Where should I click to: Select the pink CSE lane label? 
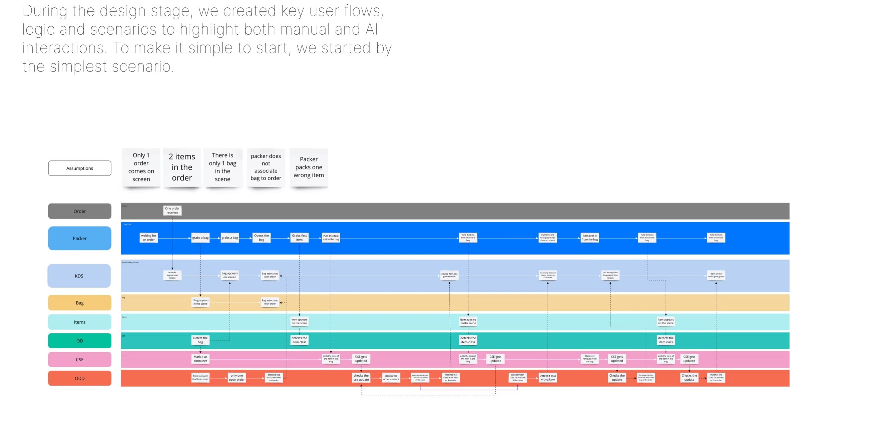point(80,360)
